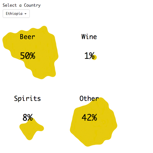
Task: Select the Other label text
Action: pos(89,98)
